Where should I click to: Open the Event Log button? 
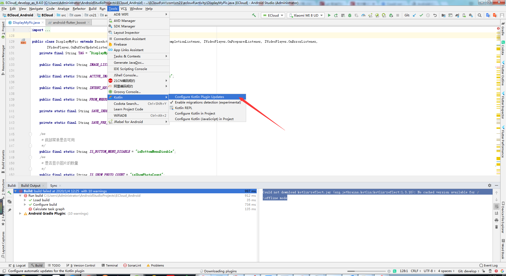[488, 265]
